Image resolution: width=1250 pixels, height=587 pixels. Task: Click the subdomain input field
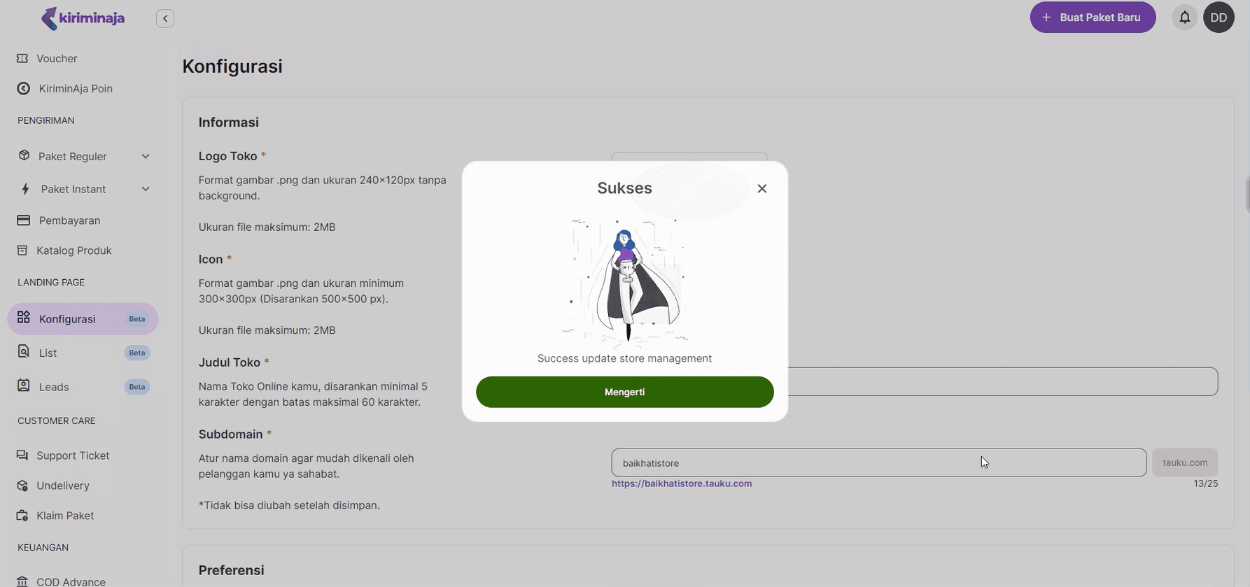[x=879, y=462]
